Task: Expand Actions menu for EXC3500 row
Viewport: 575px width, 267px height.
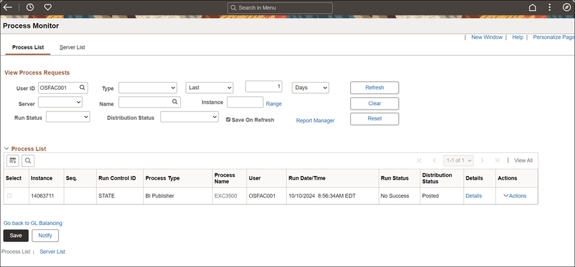Action: [x=515, y=196]
